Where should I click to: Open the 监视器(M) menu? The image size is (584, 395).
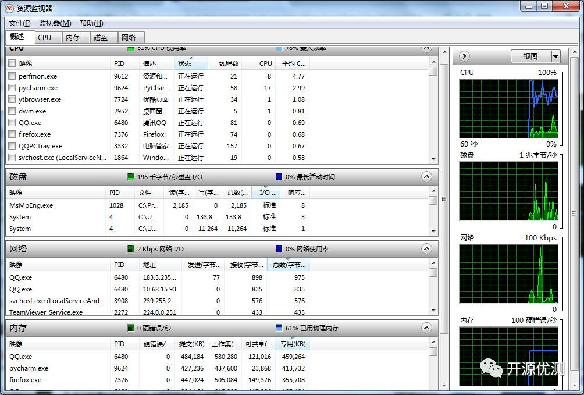tap(55, 23)
